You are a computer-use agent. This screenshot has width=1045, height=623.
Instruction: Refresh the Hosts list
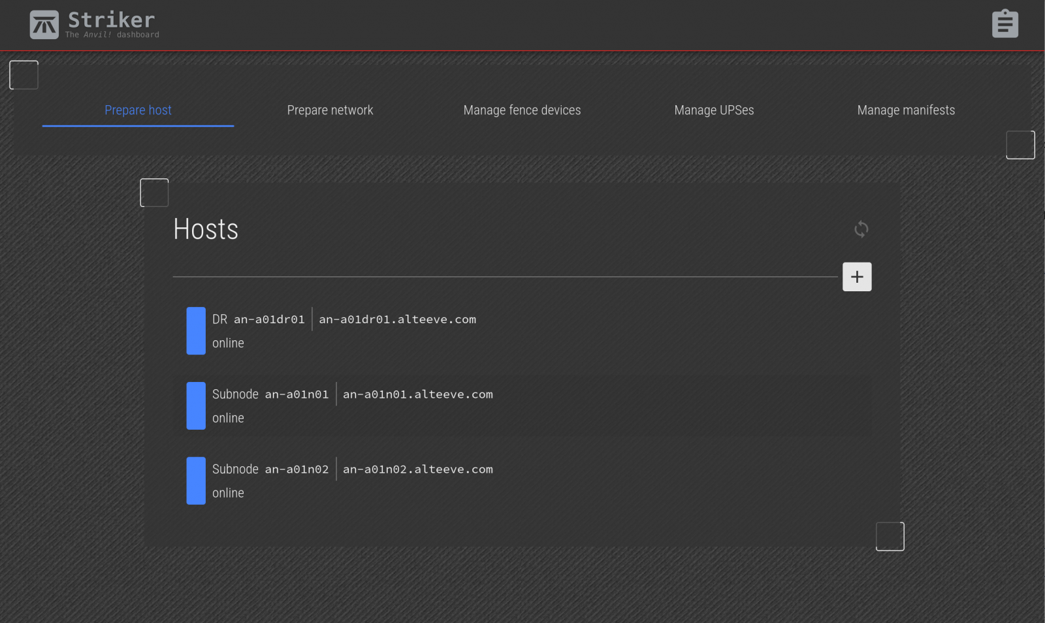[861, 229]
